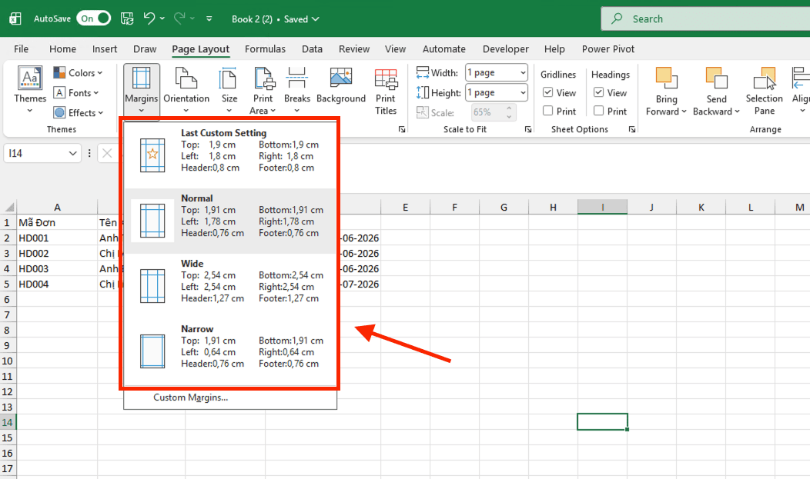The width and height of the screenshot is (810, 479).
Task: Open the File tab
Action: (22, 49)
